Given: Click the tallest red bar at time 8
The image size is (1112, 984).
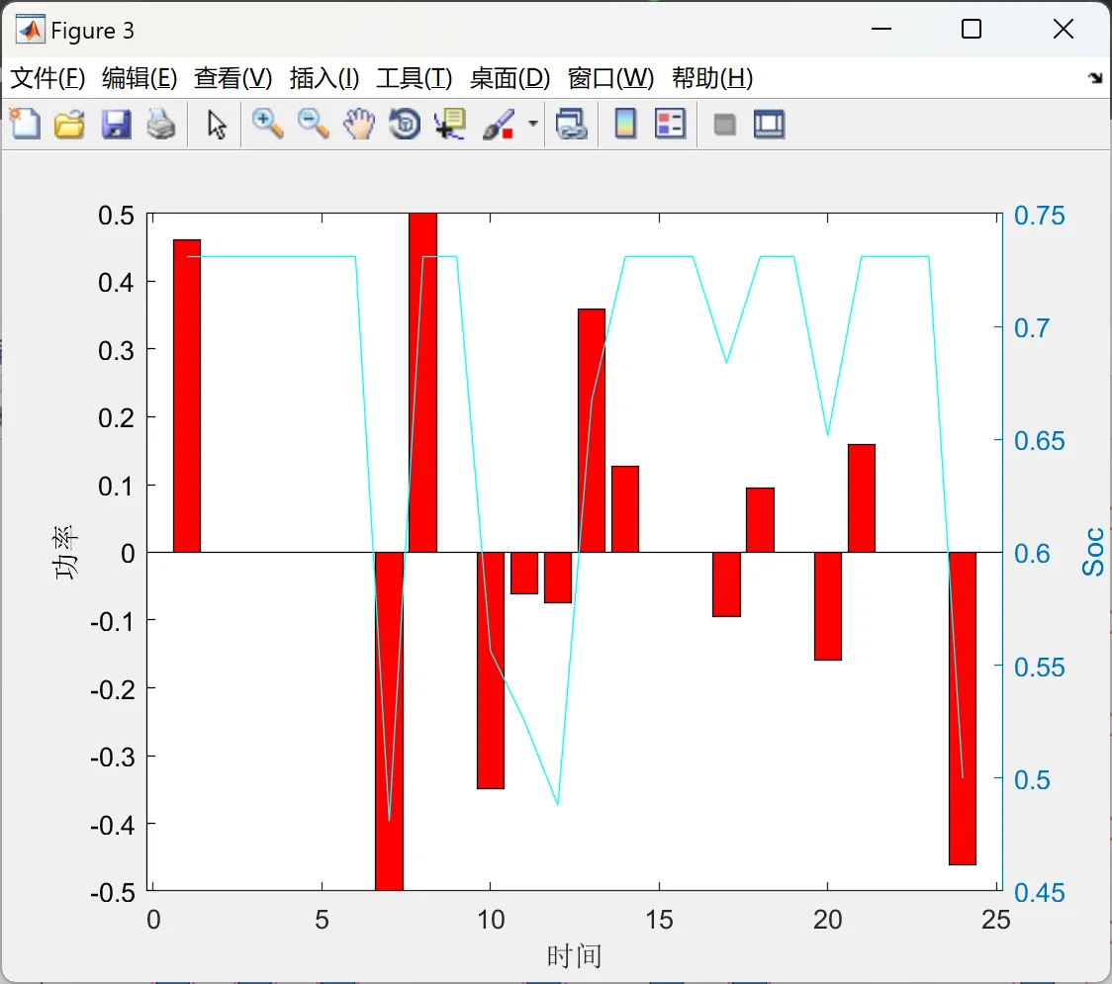Looking at the screenshot, I should tap(422, 383).
